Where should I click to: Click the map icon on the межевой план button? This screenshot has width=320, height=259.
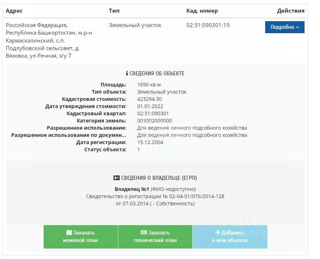pyautogui.click(x=69, y=233)
